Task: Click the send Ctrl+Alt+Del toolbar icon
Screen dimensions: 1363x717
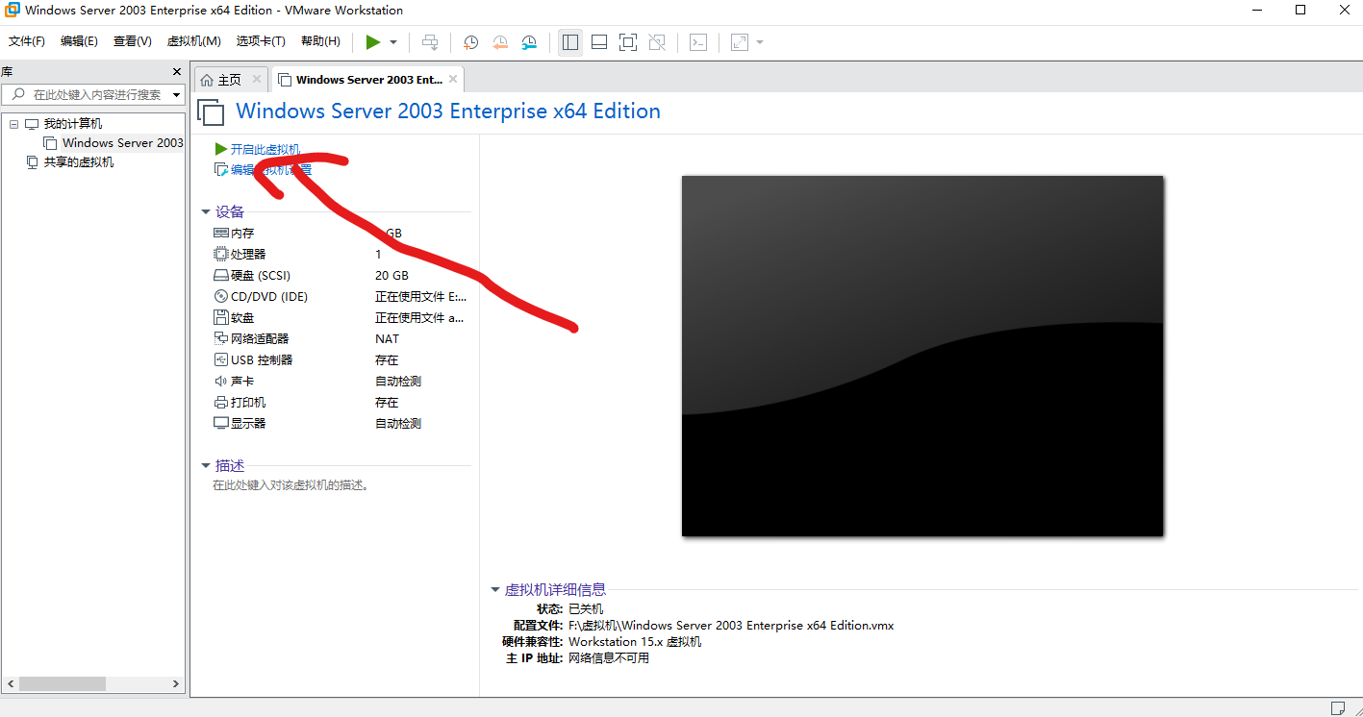Action: coord(430,42)
